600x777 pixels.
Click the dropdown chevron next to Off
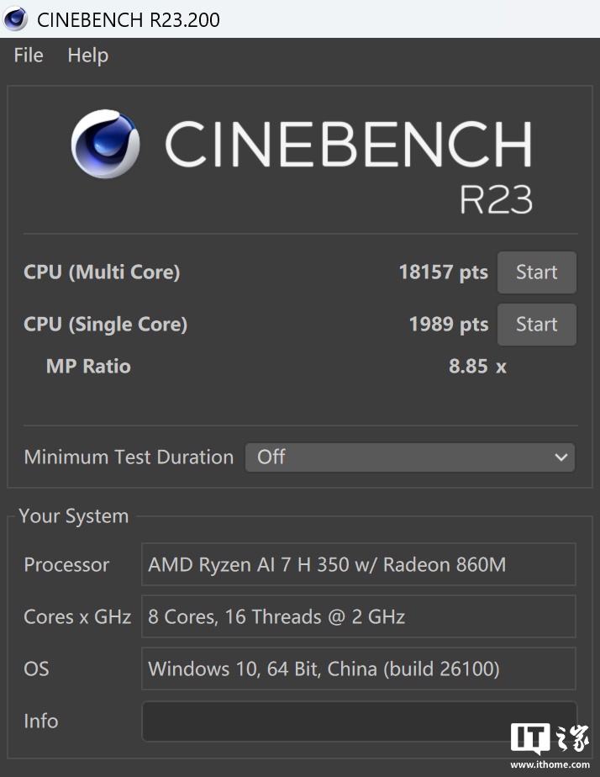[x=561, y=457]
